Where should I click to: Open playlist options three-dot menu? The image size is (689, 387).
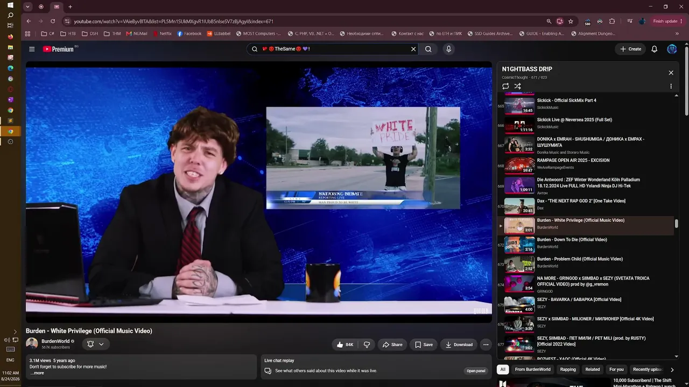pyautogui.click(x=671, y=86)
